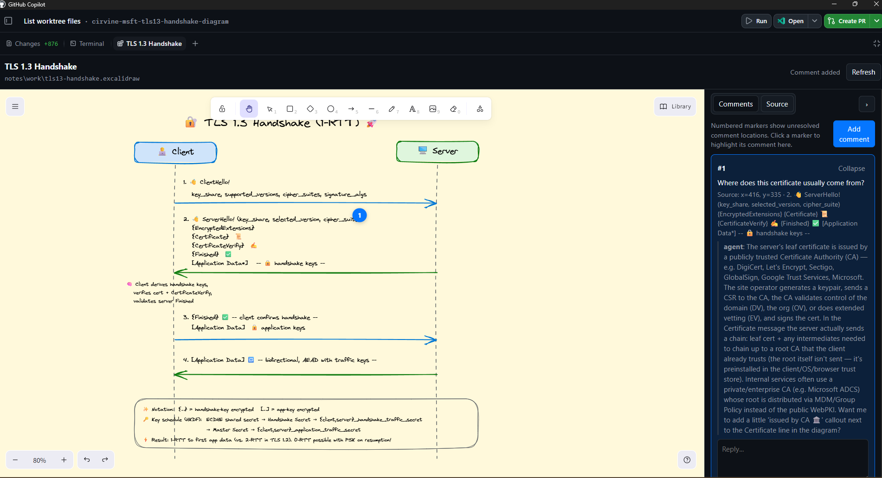Reset zoom via the 80% label
882x478 pixels.
pyautogui.click(x=39, y=460)
